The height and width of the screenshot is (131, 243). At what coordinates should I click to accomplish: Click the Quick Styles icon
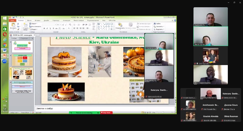pos(131,25)
